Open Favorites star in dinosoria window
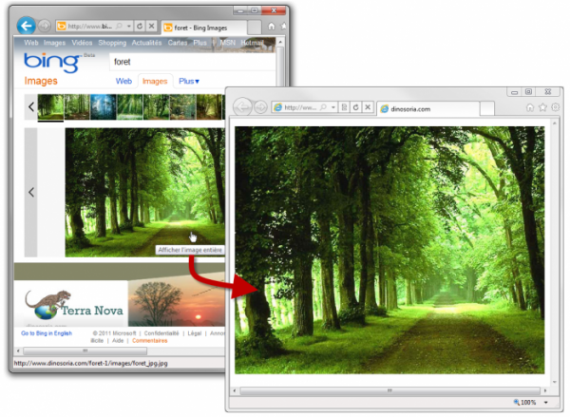Screen dimensions: 570x417 click(x=542, y=108)
